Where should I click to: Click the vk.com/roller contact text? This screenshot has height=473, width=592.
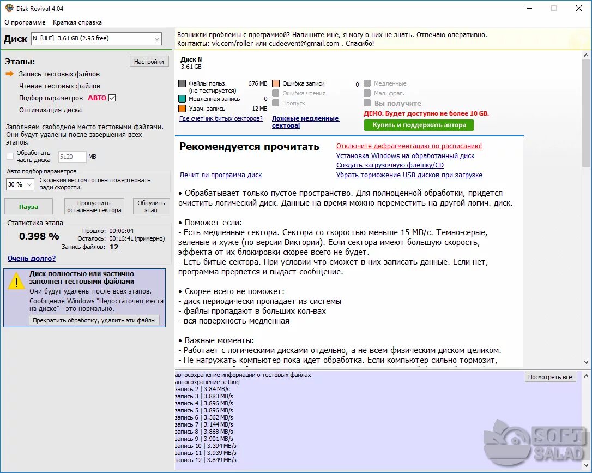click(x=232, y=44)
